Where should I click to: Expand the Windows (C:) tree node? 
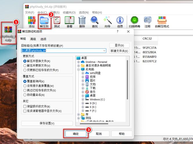click(x=83, y=99)
